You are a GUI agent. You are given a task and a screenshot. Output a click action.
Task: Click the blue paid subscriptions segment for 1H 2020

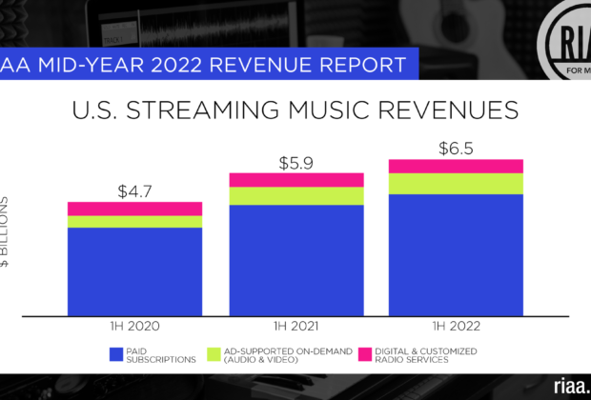(x=135, y=272)
